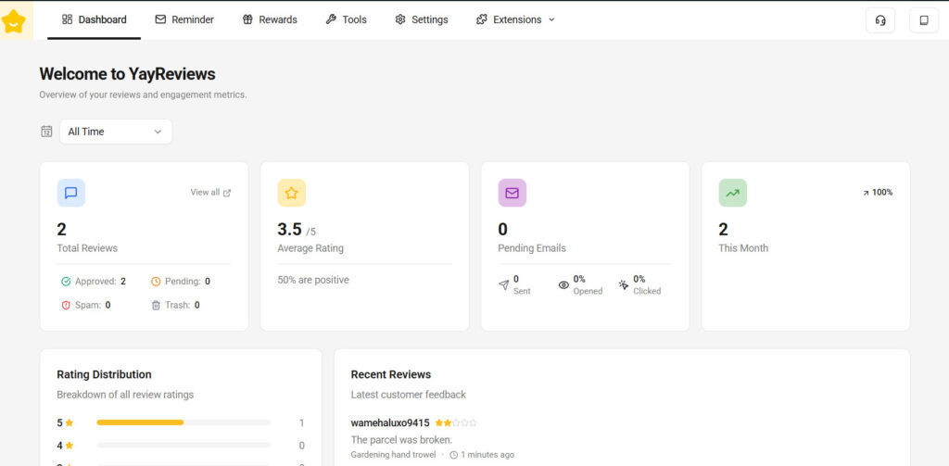
Task: Go to the Rewards tab
Action: (x=270, y=20)
